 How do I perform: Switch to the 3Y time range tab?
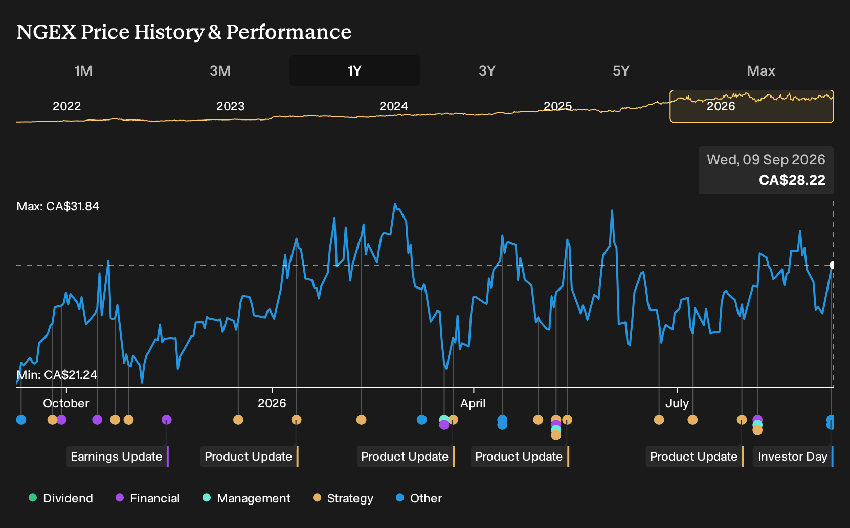[487, 70]
